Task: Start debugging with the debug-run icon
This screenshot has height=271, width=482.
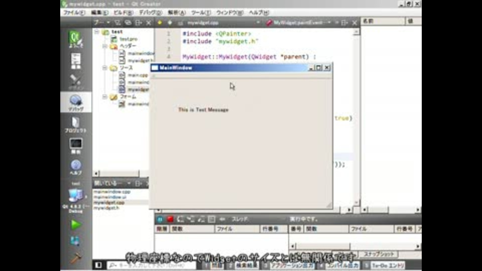Action: pos(75,241)
